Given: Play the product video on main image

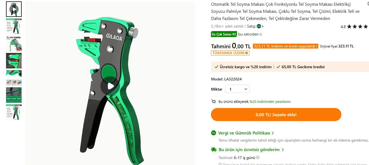Looking at the screenshot, I should click(110, 86).
